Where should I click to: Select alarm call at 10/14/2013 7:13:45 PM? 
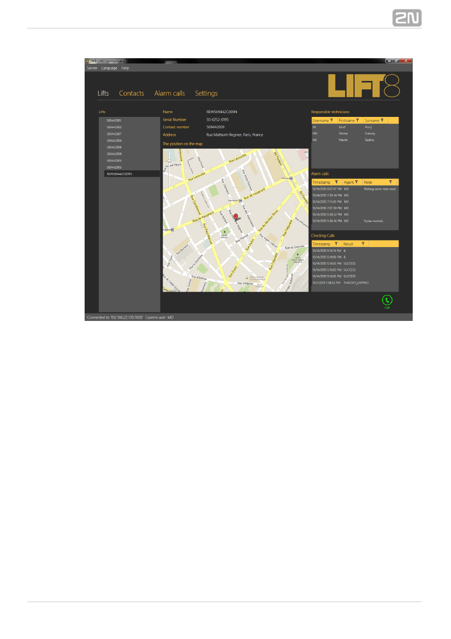[355, 202]
